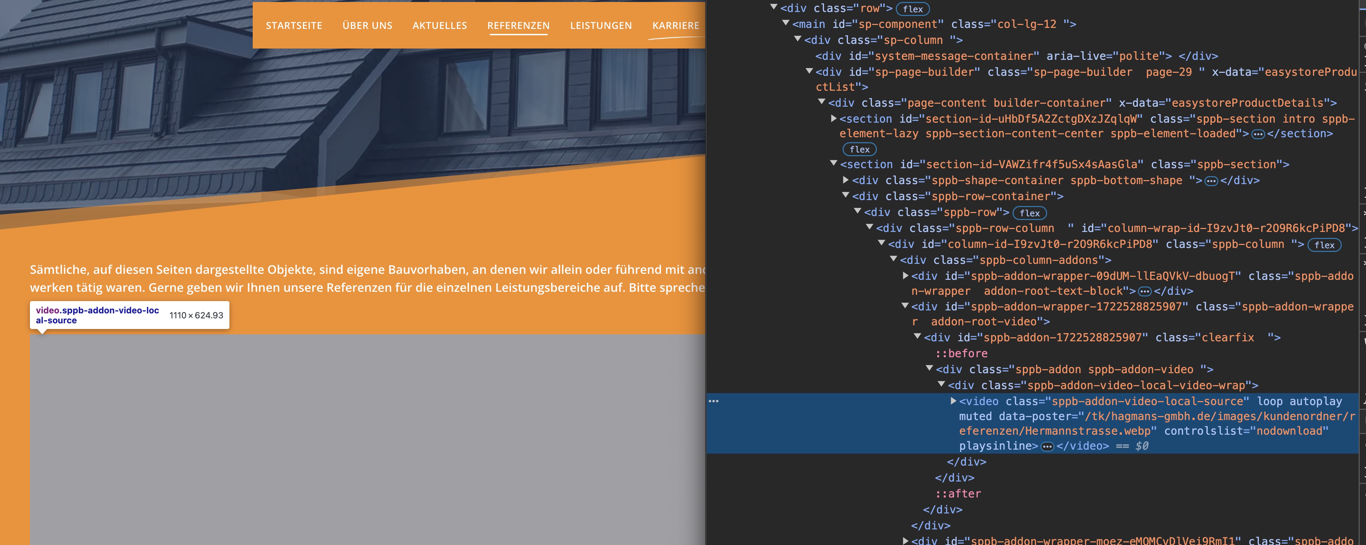Screen dimensions: 1366x545
Task: Collapse the sppb-addon-video-local-video-wrap div
Action: (941, 384)
